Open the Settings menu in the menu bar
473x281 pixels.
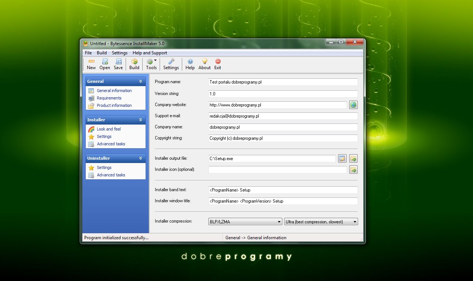click(x=120, y=53)
